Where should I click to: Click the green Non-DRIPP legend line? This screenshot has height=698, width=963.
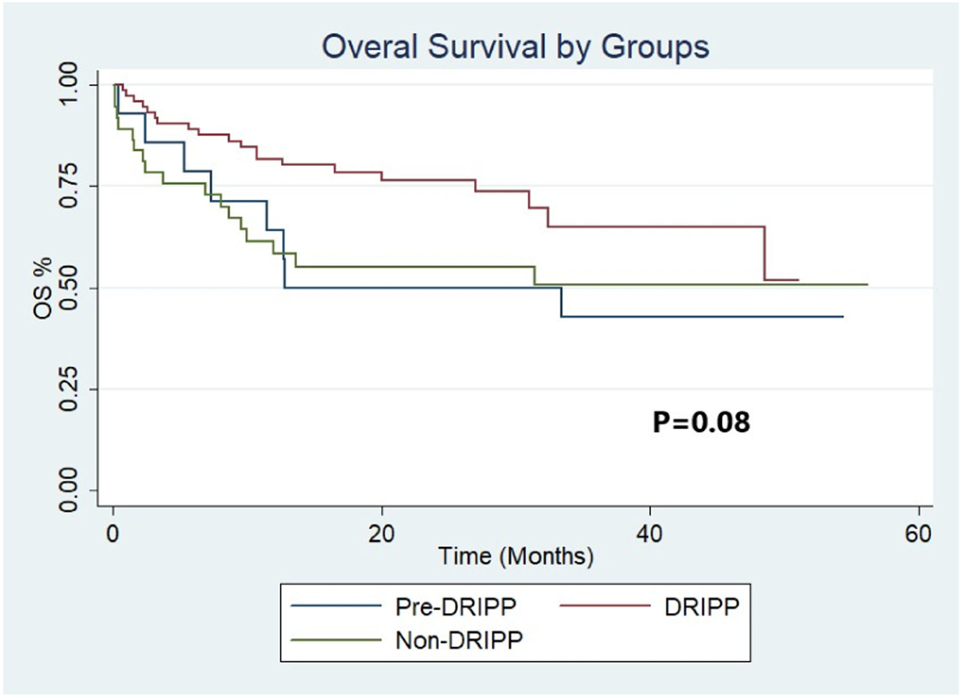pyautogui.click(x=336, y=640)
